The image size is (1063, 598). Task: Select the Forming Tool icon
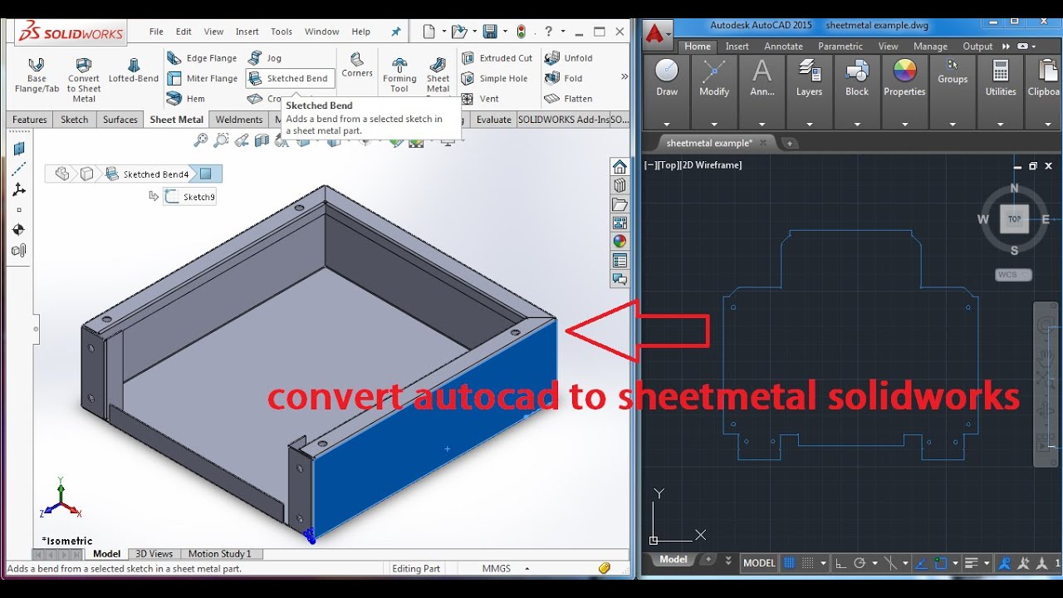(x=399, y=75)
